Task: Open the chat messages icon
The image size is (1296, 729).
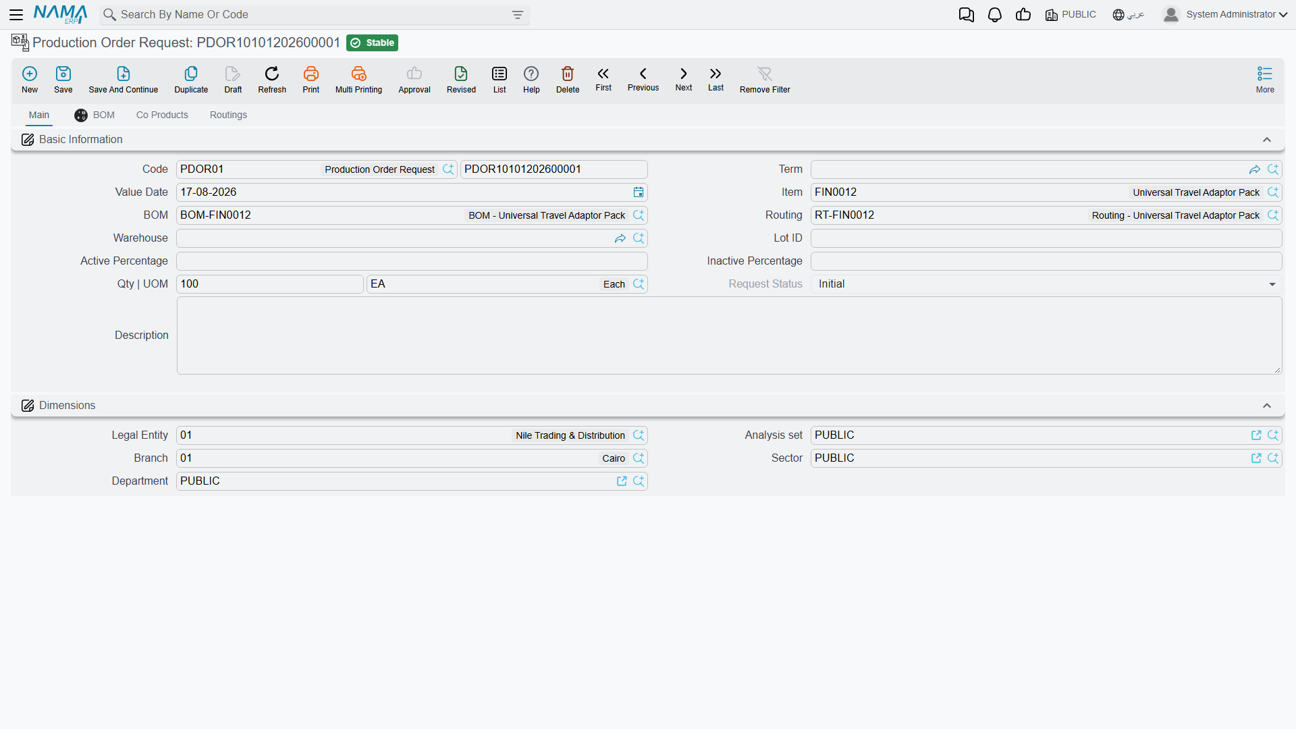Action: pos(966,15)
